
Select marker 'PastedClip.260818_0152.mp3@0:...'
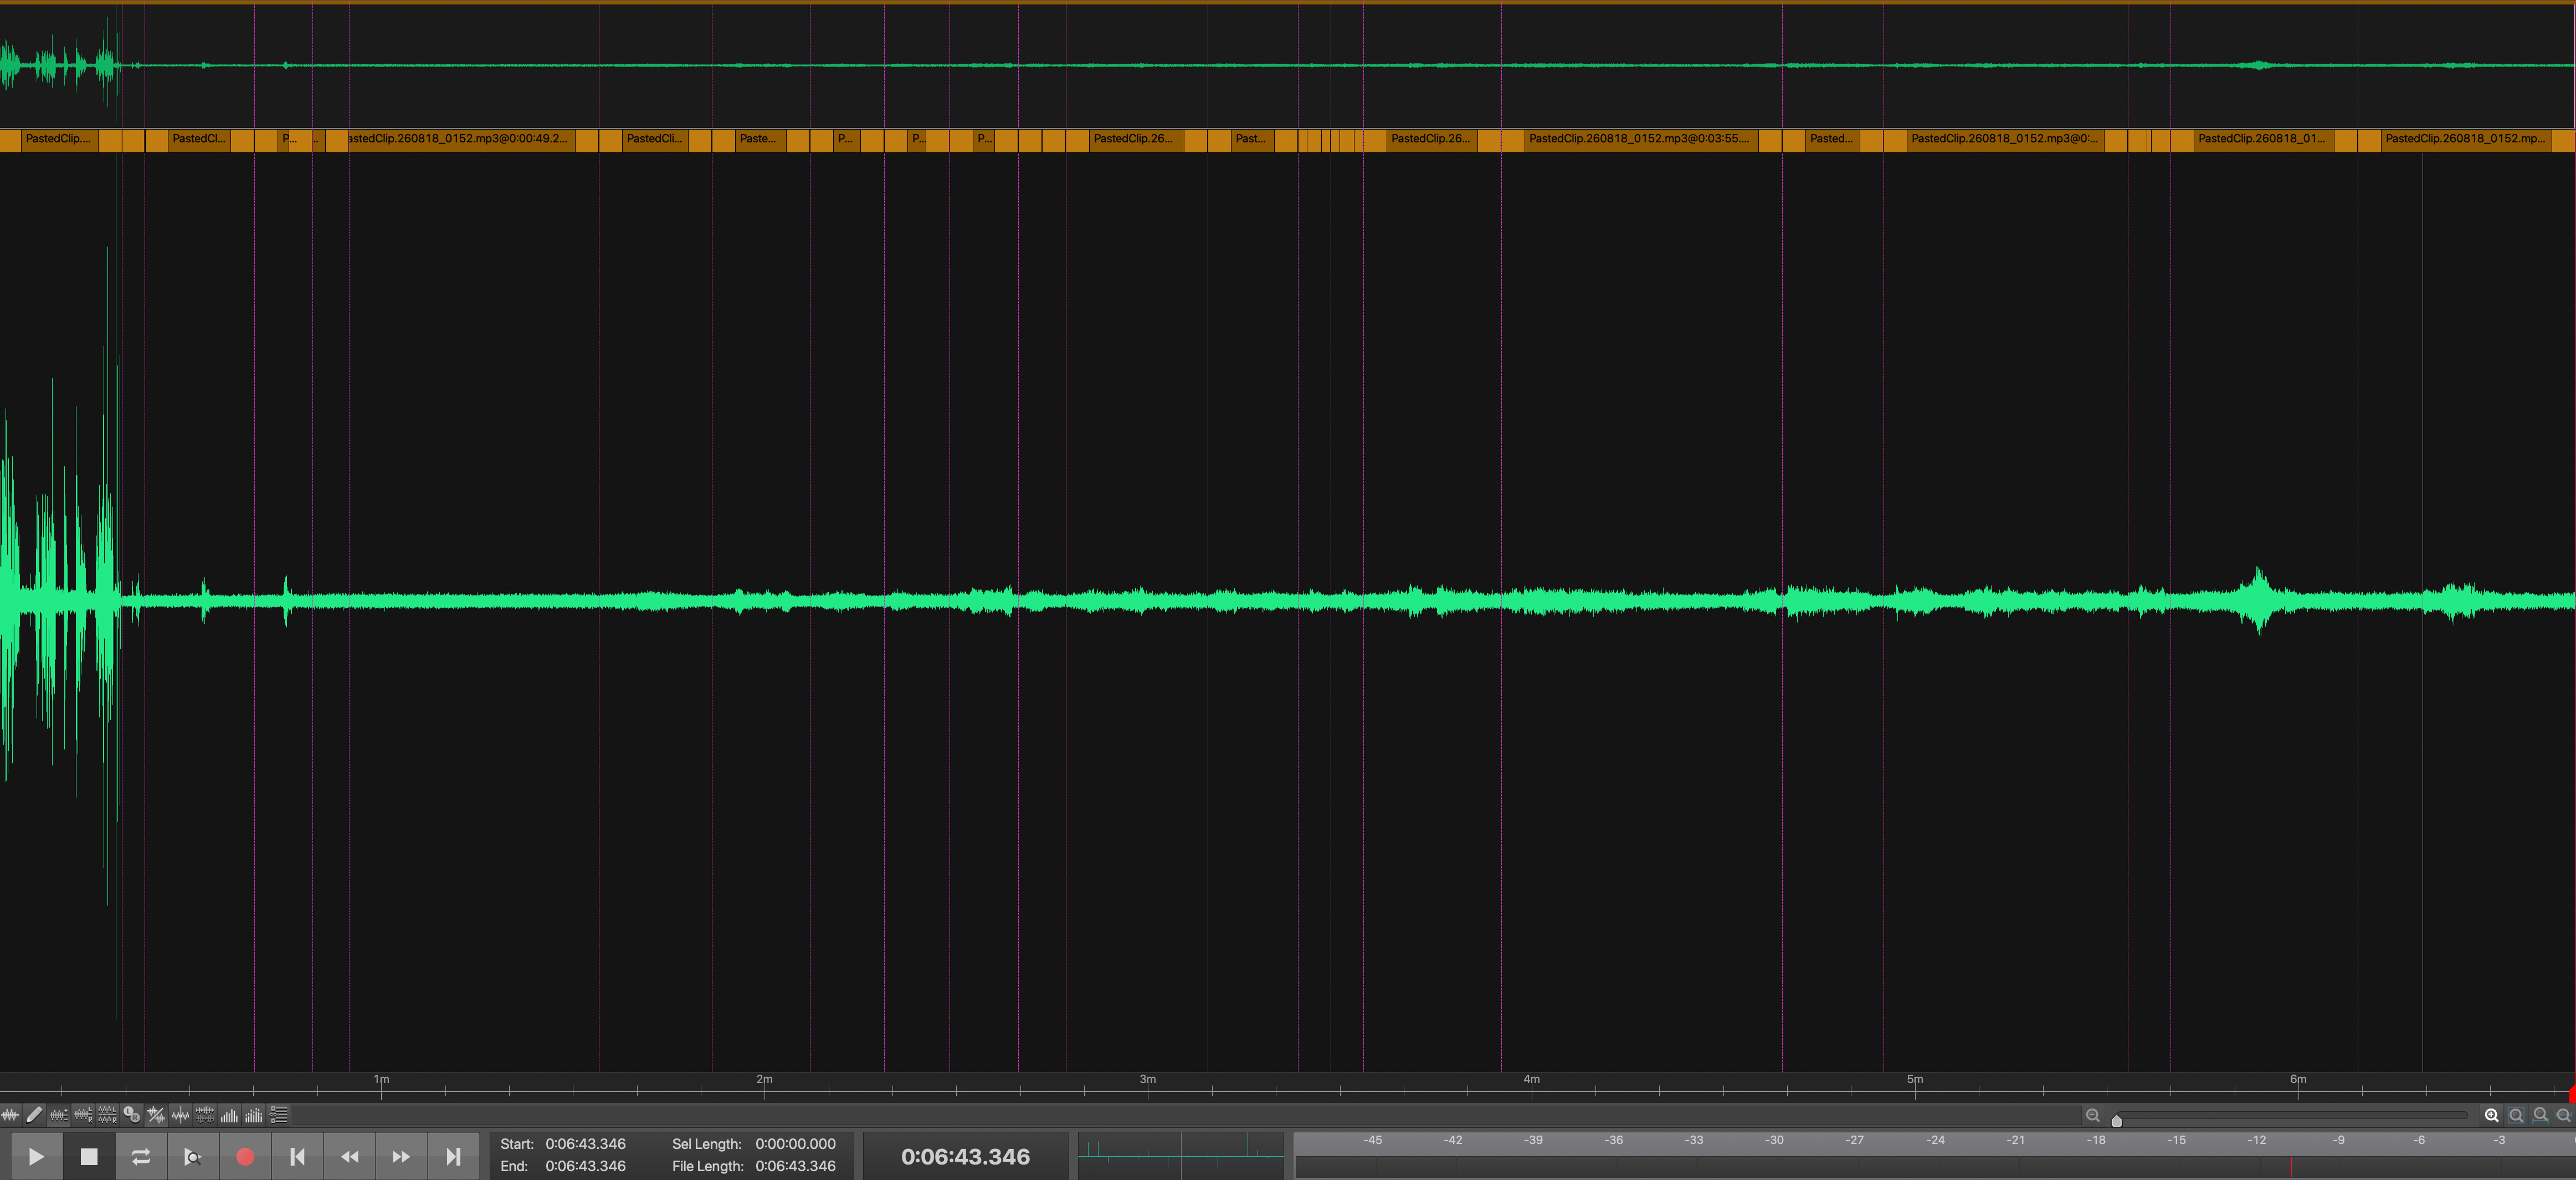click(x=2005, y=139)
